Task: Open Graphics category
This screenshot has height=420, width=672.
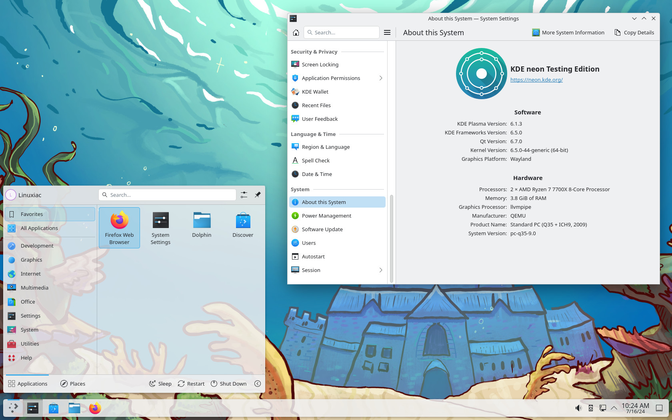Action: [x=50, y=260]
